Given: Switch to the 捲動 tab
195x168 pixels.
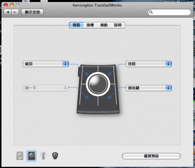Looking at the screenshot, I should pos(104,25).
